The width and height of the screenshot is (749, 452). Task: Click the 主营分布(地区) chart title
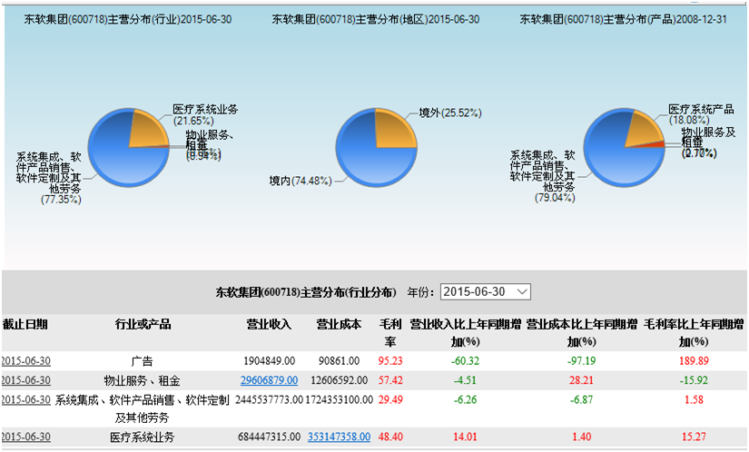375,19
